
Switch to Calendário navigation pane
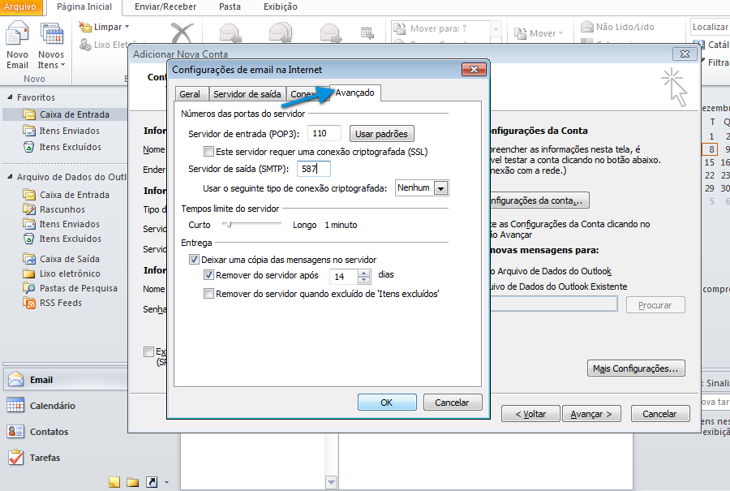tap(52, 406)
